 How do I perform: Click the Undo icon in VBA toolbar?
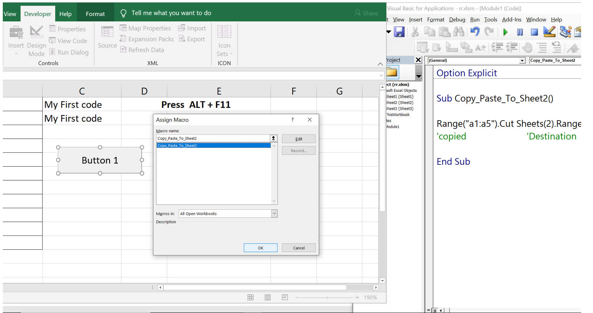[475, 32]
